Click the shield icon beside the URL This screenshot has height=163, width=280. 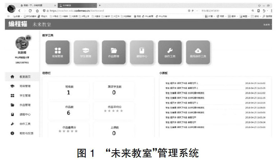[x=44, y=11]
